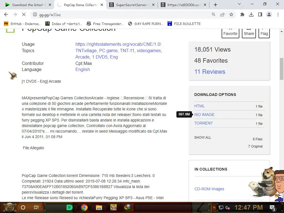Open the '7 Original' link
The width and height of the screenshot is (284, 213).
(x=255, y=146)
